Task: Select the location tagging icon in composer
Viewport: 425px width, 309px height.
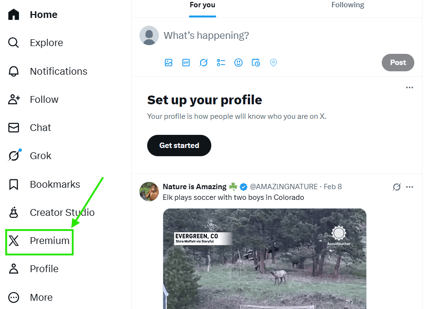Action: (x=273, y=63)
